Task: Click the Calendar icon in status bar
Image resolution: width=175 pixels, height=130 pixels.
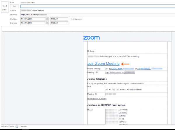Action: coord(17,126)
